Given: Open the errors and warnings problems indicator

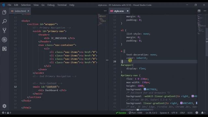Looking at the screenshot, I should coord(6,113).
